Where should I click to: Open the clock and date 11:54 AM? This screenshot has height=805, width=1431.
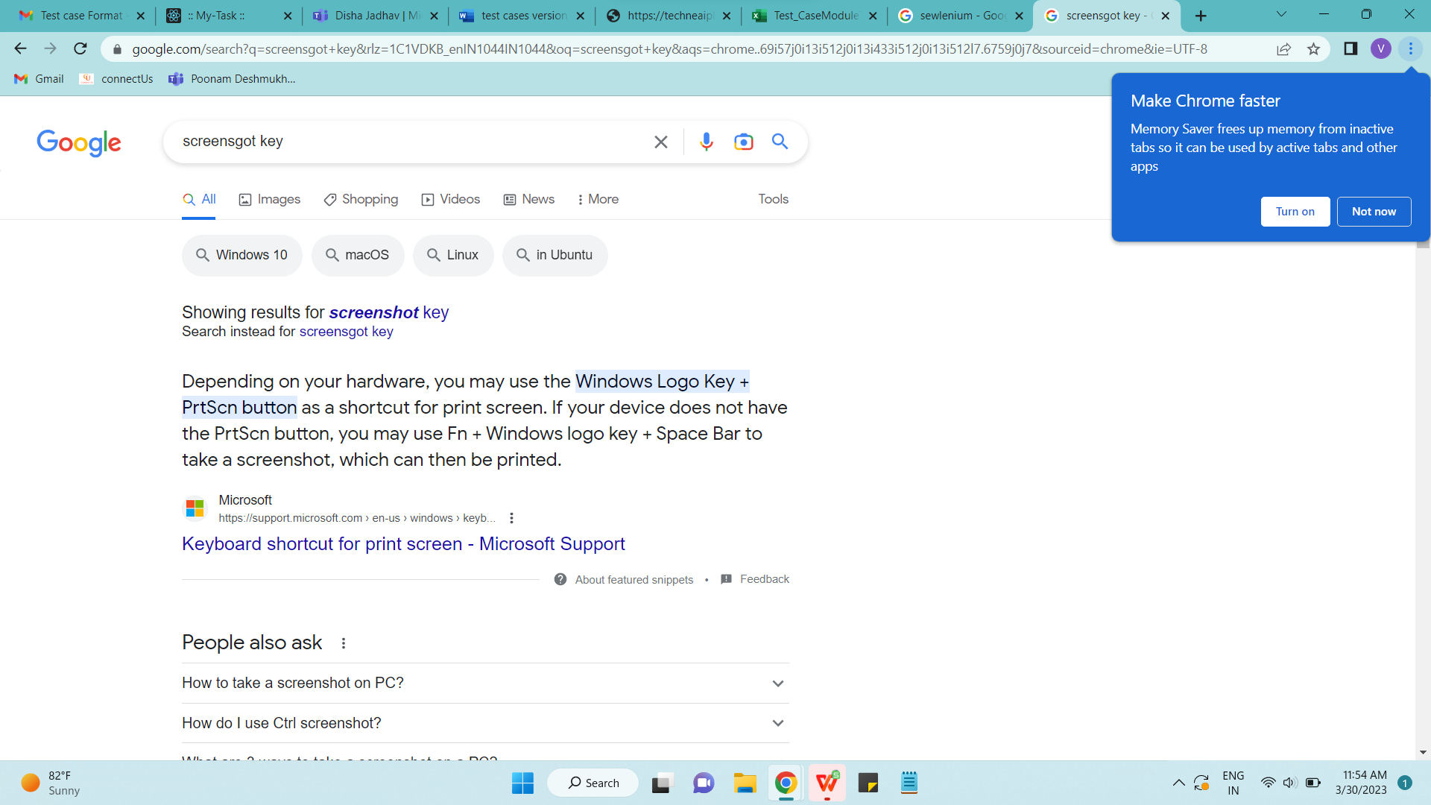coord(1361,783)
